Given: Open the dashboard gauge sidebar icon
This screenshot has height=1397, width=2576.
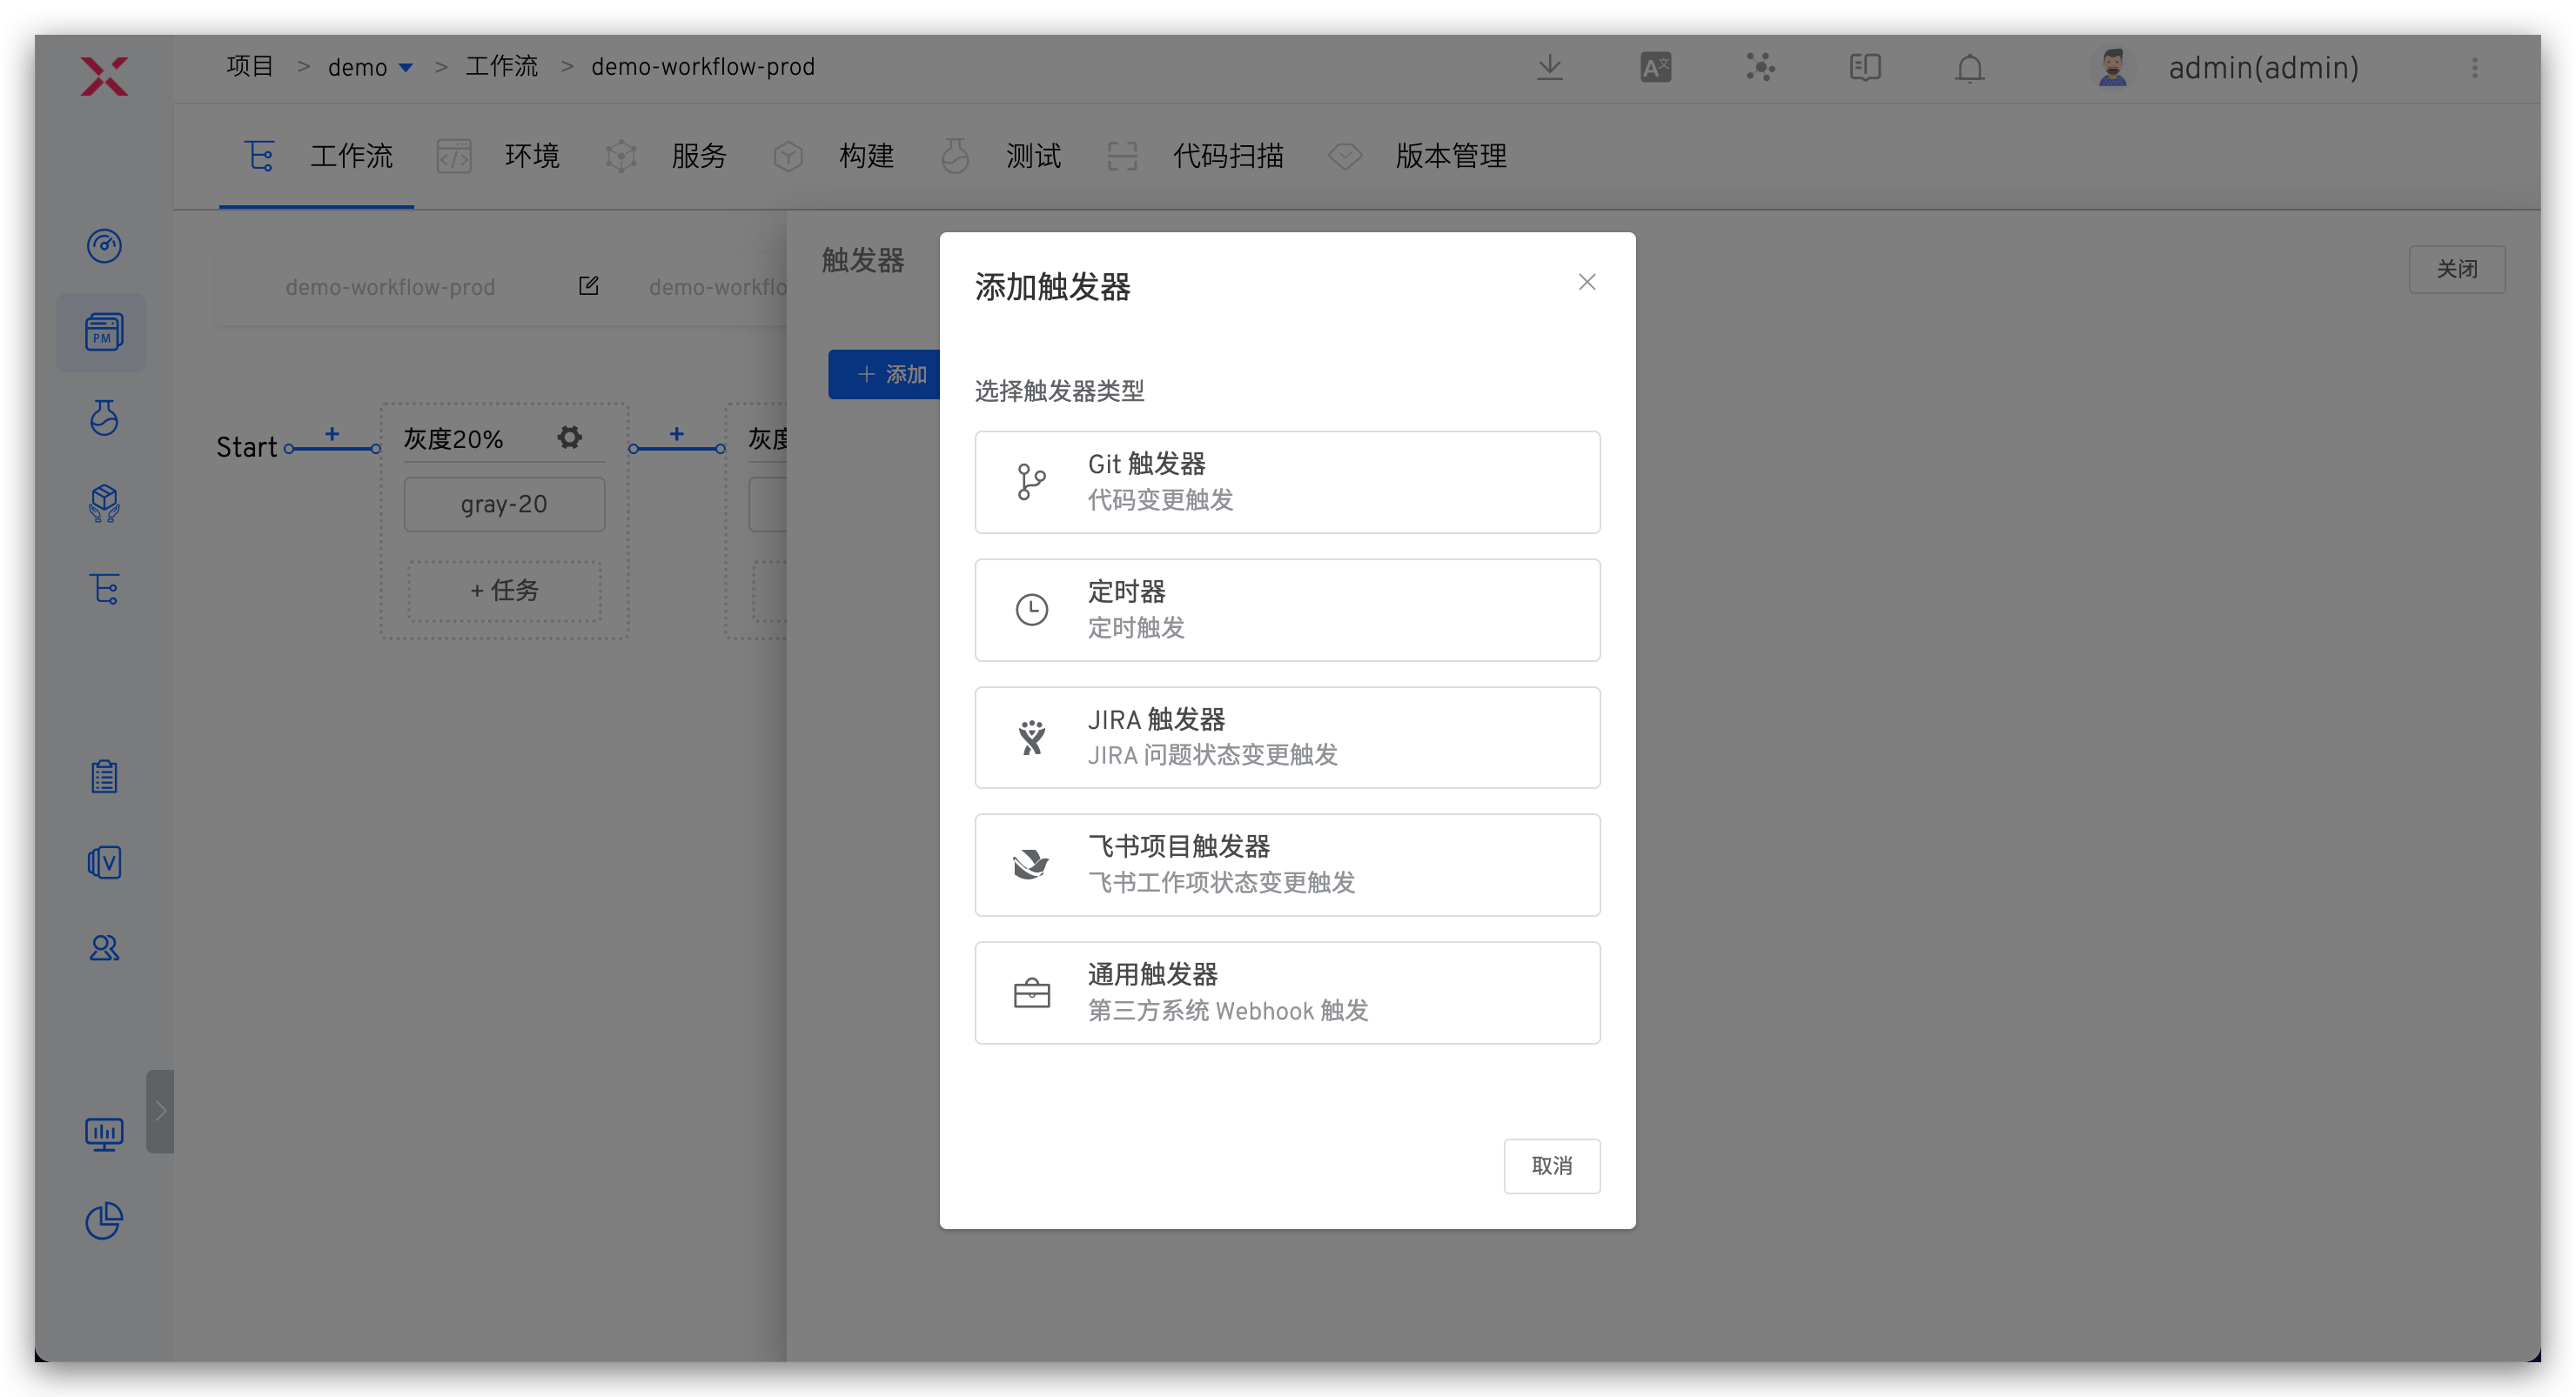Looking at the screenshot, I should pos(104,246).
